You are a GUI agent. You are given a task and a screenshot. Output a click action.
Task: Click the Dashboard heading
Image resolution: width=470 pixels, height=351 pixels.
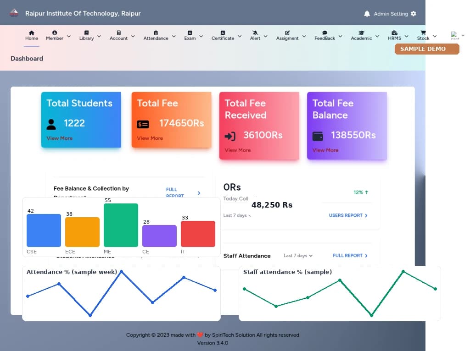27,59
